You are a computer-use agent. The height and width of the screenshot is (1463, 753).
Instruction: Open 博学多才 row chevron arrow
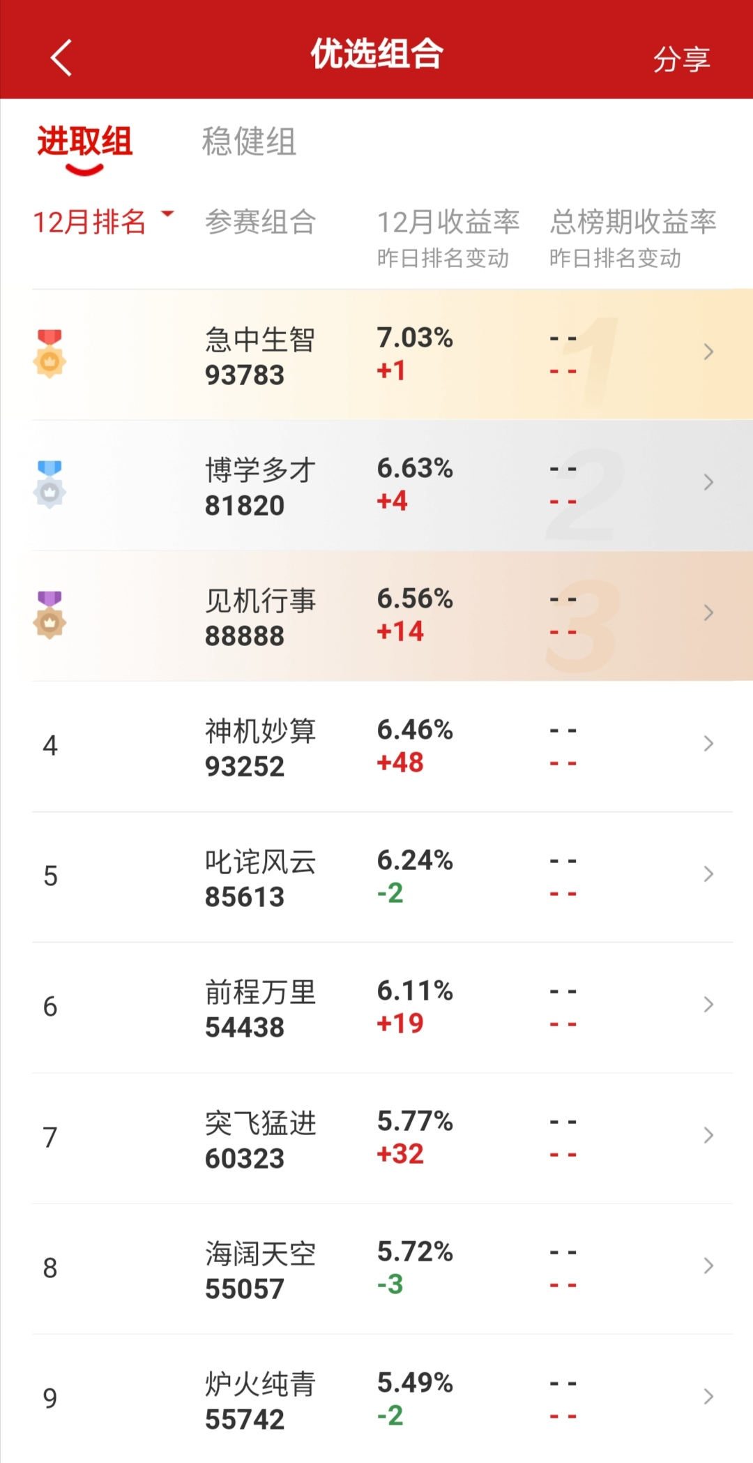708,482
